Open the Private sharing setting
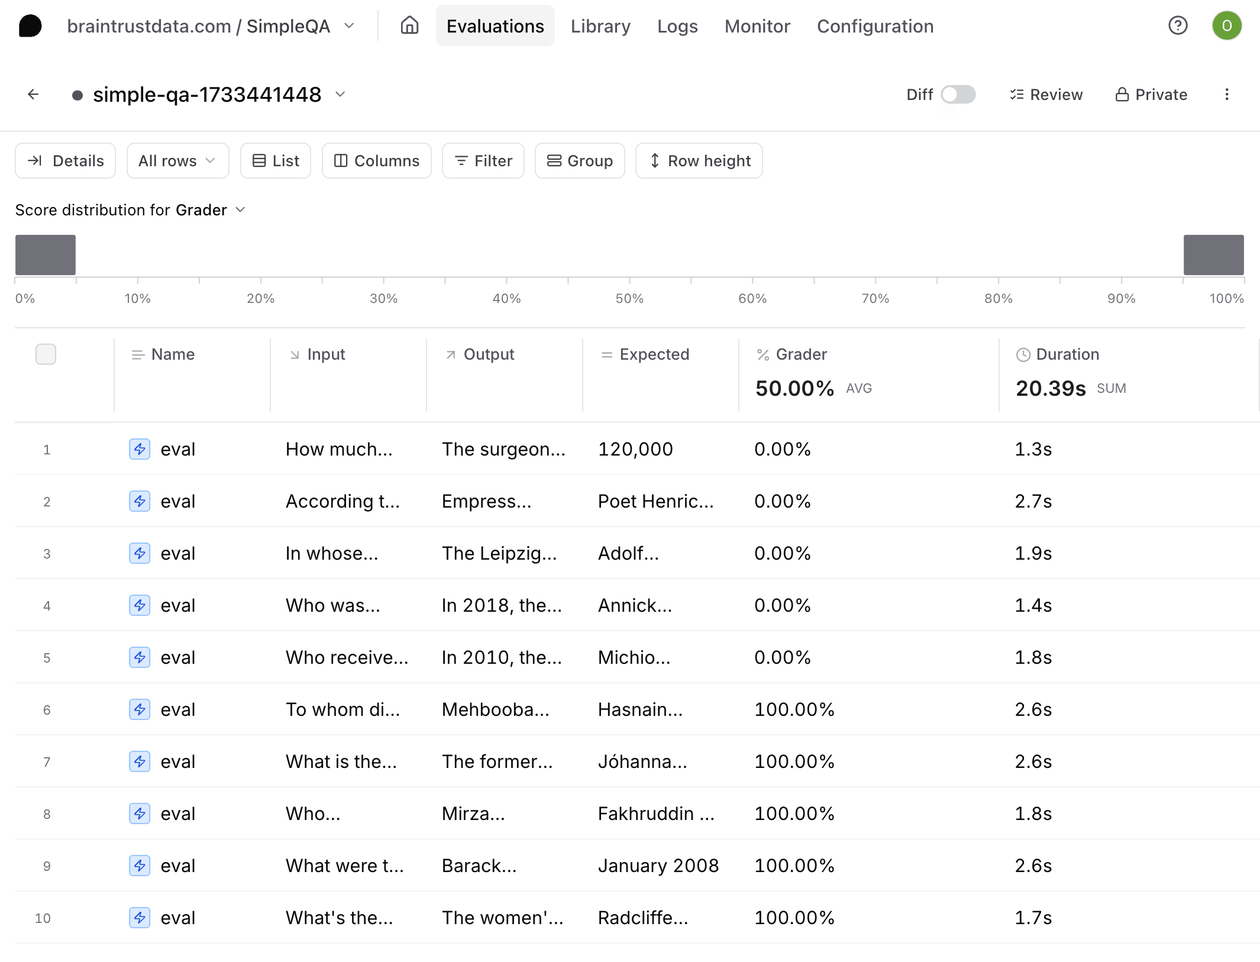This screenshot has width=1260, height=962. (1151, 95)
